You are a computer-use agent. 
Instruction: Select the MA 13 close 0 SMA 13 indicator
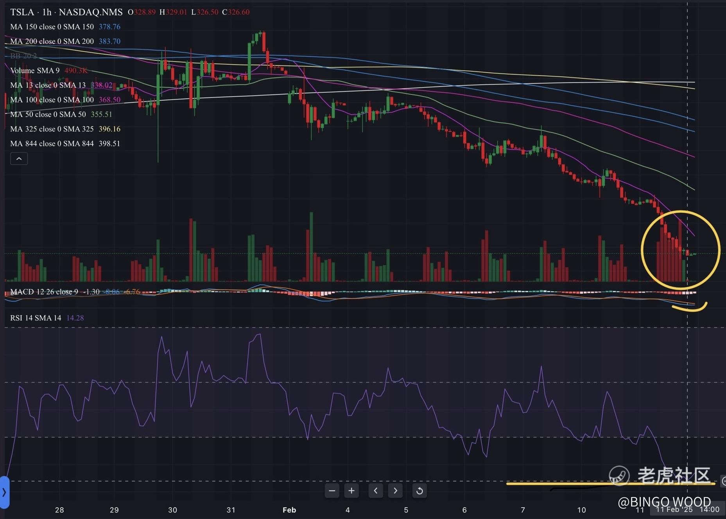(x=48, y=85)
